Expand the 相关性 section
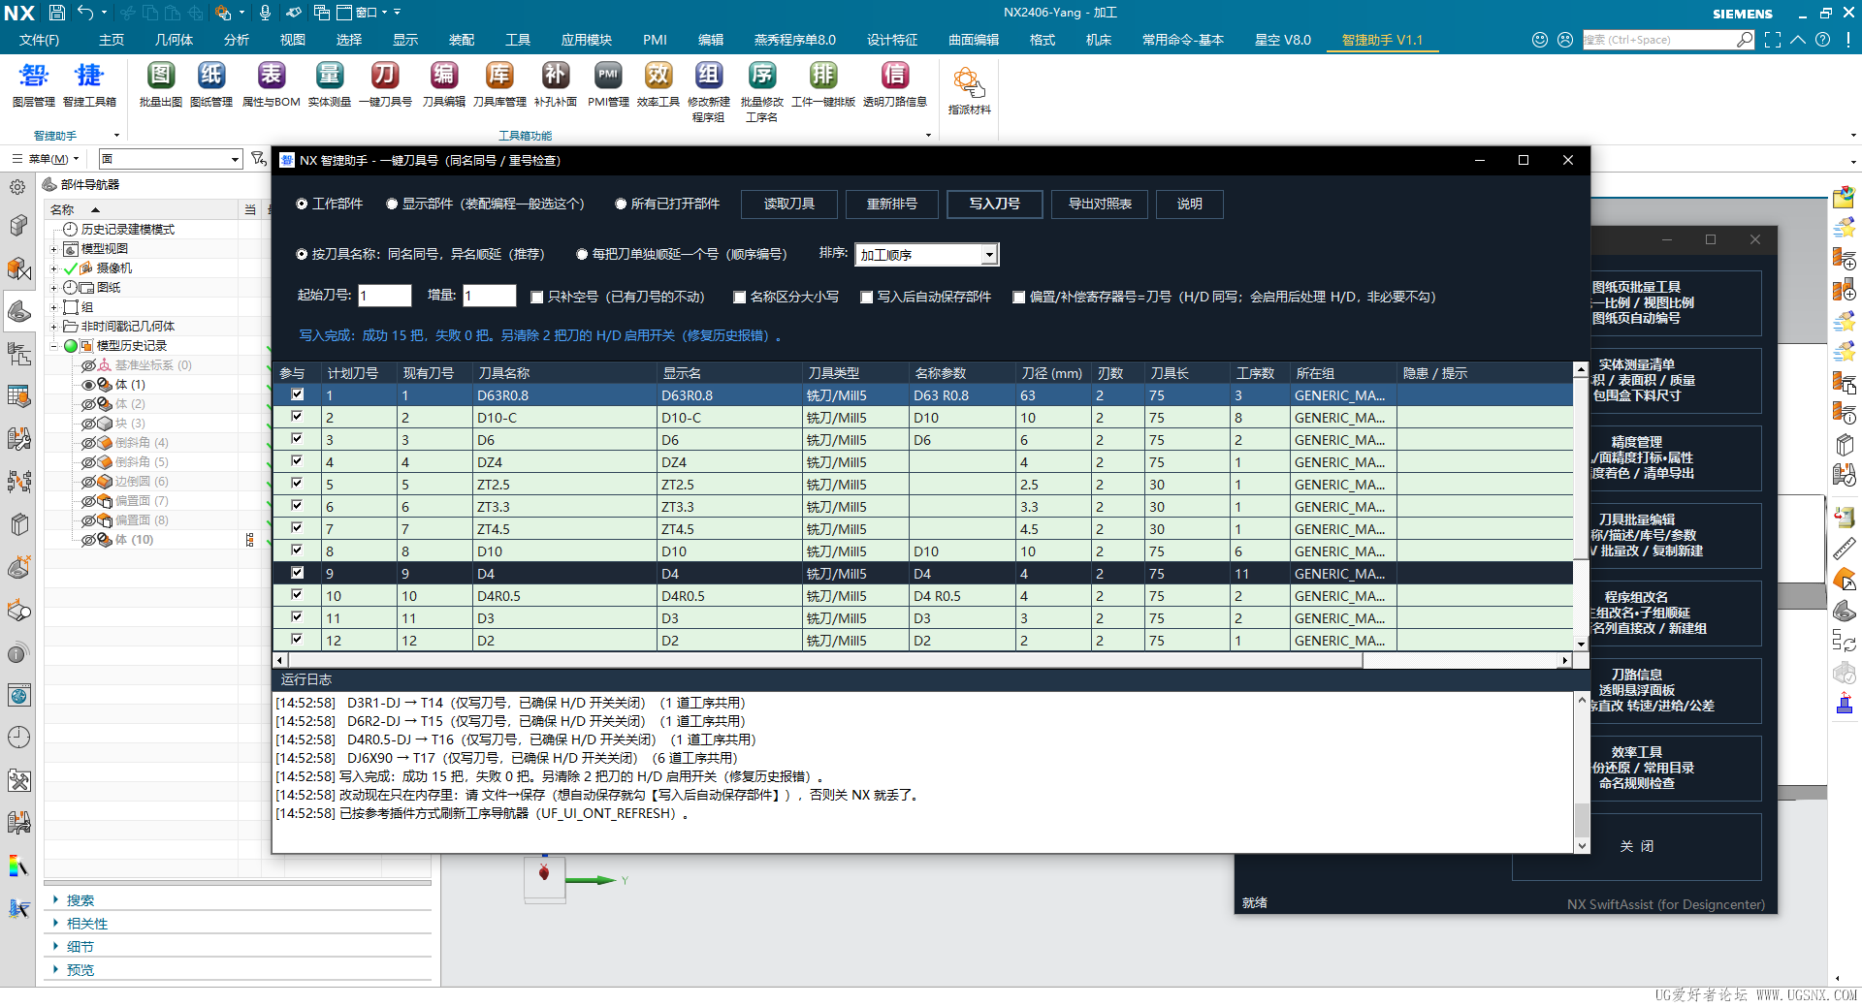The width and height of the screenshot is (1862, 1007). coord(56,924)
